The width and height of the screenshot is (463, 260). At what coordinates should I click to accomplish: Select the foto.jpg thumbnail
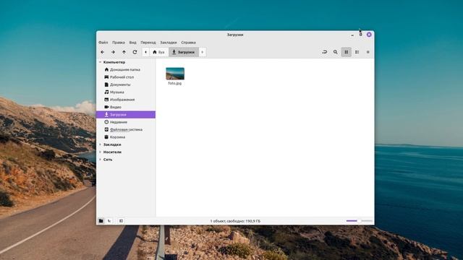175,74
